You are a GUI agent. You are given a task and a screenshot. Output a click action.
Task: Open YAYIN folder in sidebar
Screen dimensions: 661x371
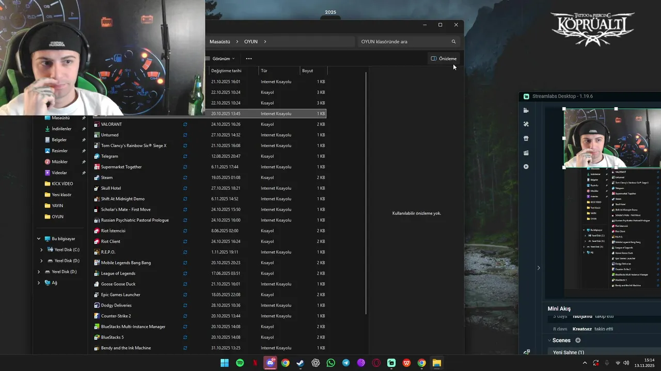tap(57, 206)
